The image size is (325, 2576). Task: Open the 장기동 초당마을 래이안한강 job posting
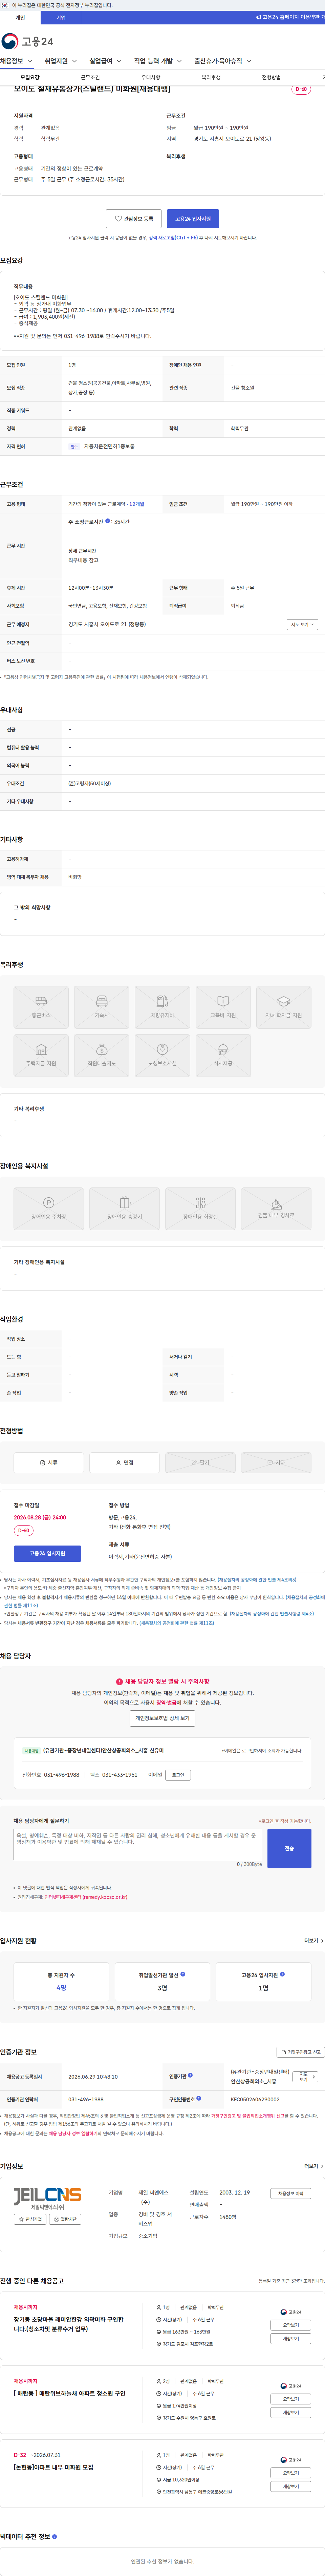point(69,2324)
